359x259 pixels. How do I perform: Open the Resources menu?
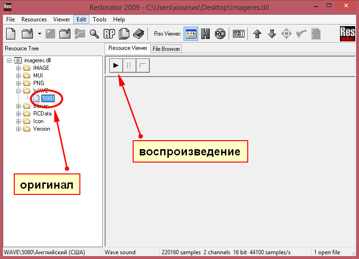pyautogui.click(x=34, y=19)
